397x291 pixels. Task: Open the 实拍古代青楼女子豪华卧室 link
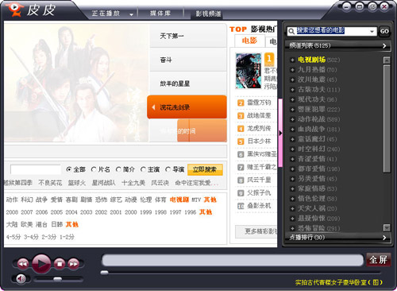339,282
